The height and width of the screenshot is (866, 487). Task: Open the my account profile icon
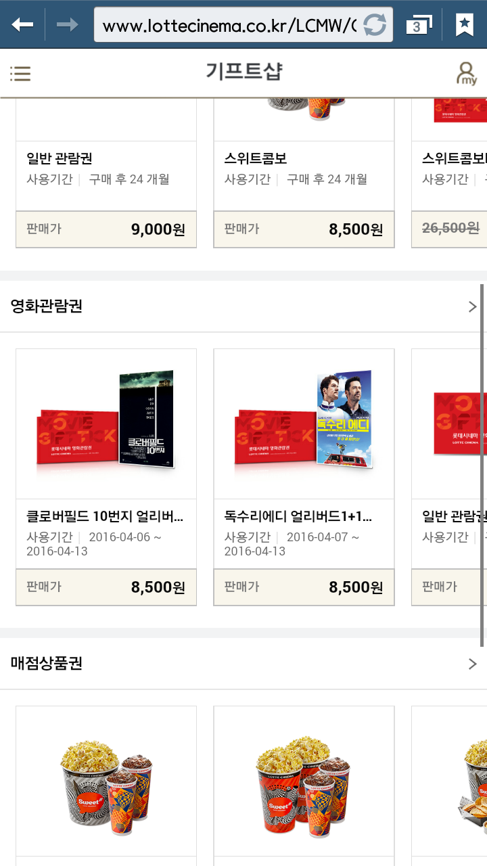pyautogui.click(x=467, y=73)
